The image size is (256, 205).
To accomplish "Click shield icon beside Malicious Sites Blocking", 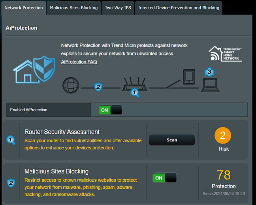I will coord(11,183).
